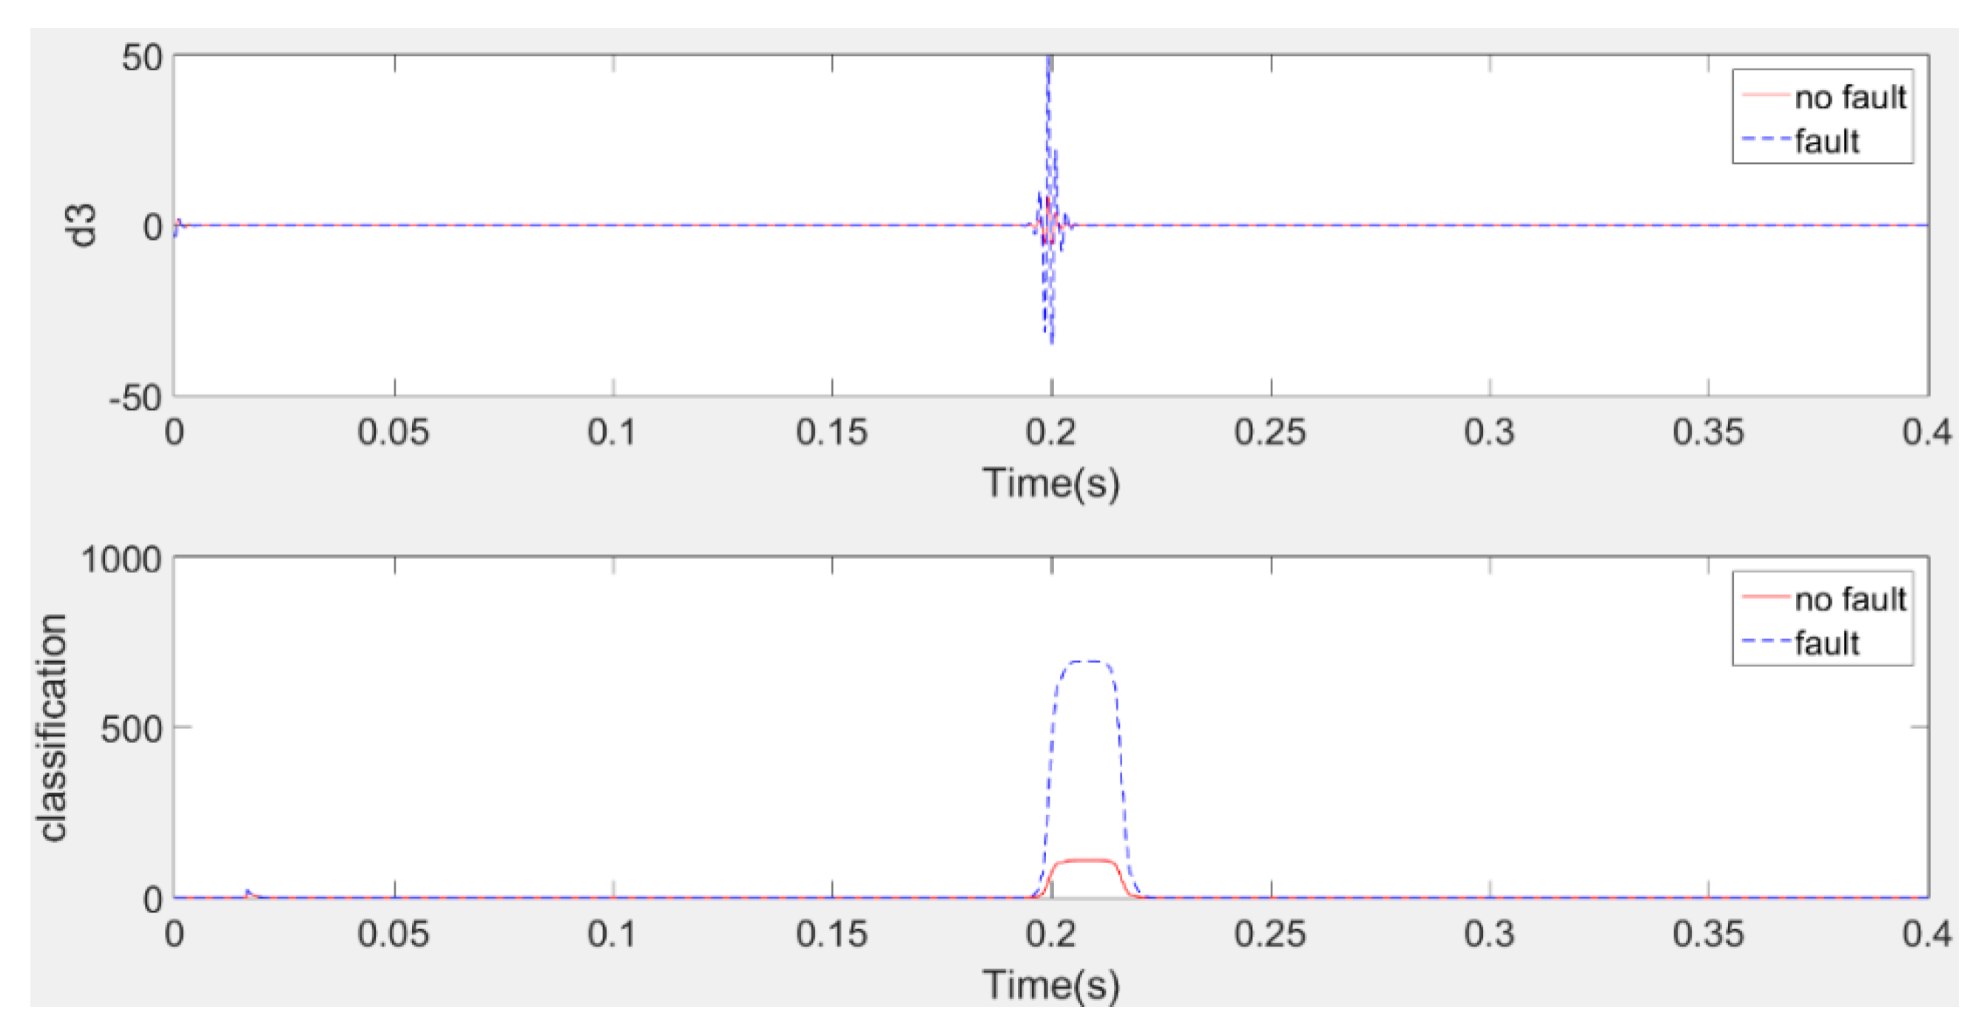Select 'no fault' entry in top legend

[1849, 98]
